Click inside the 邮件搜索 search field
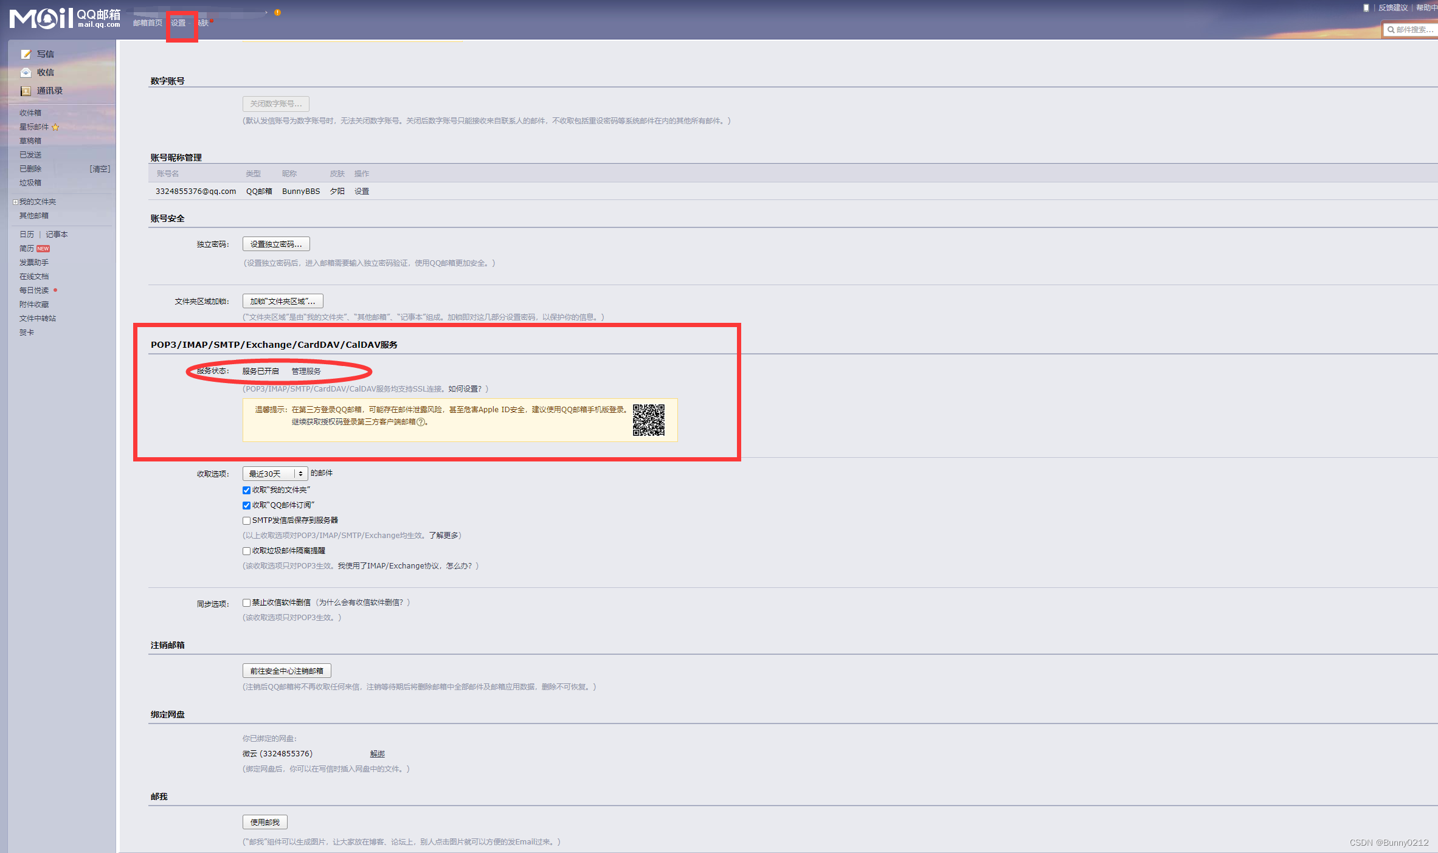The width and height of the screenshot is (1438, 853). coord(1414,29)
